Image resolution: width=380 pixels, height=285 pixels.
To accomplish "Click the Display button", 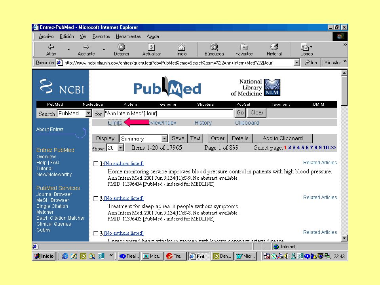I will pyautogui.click(x=105, y=139).
